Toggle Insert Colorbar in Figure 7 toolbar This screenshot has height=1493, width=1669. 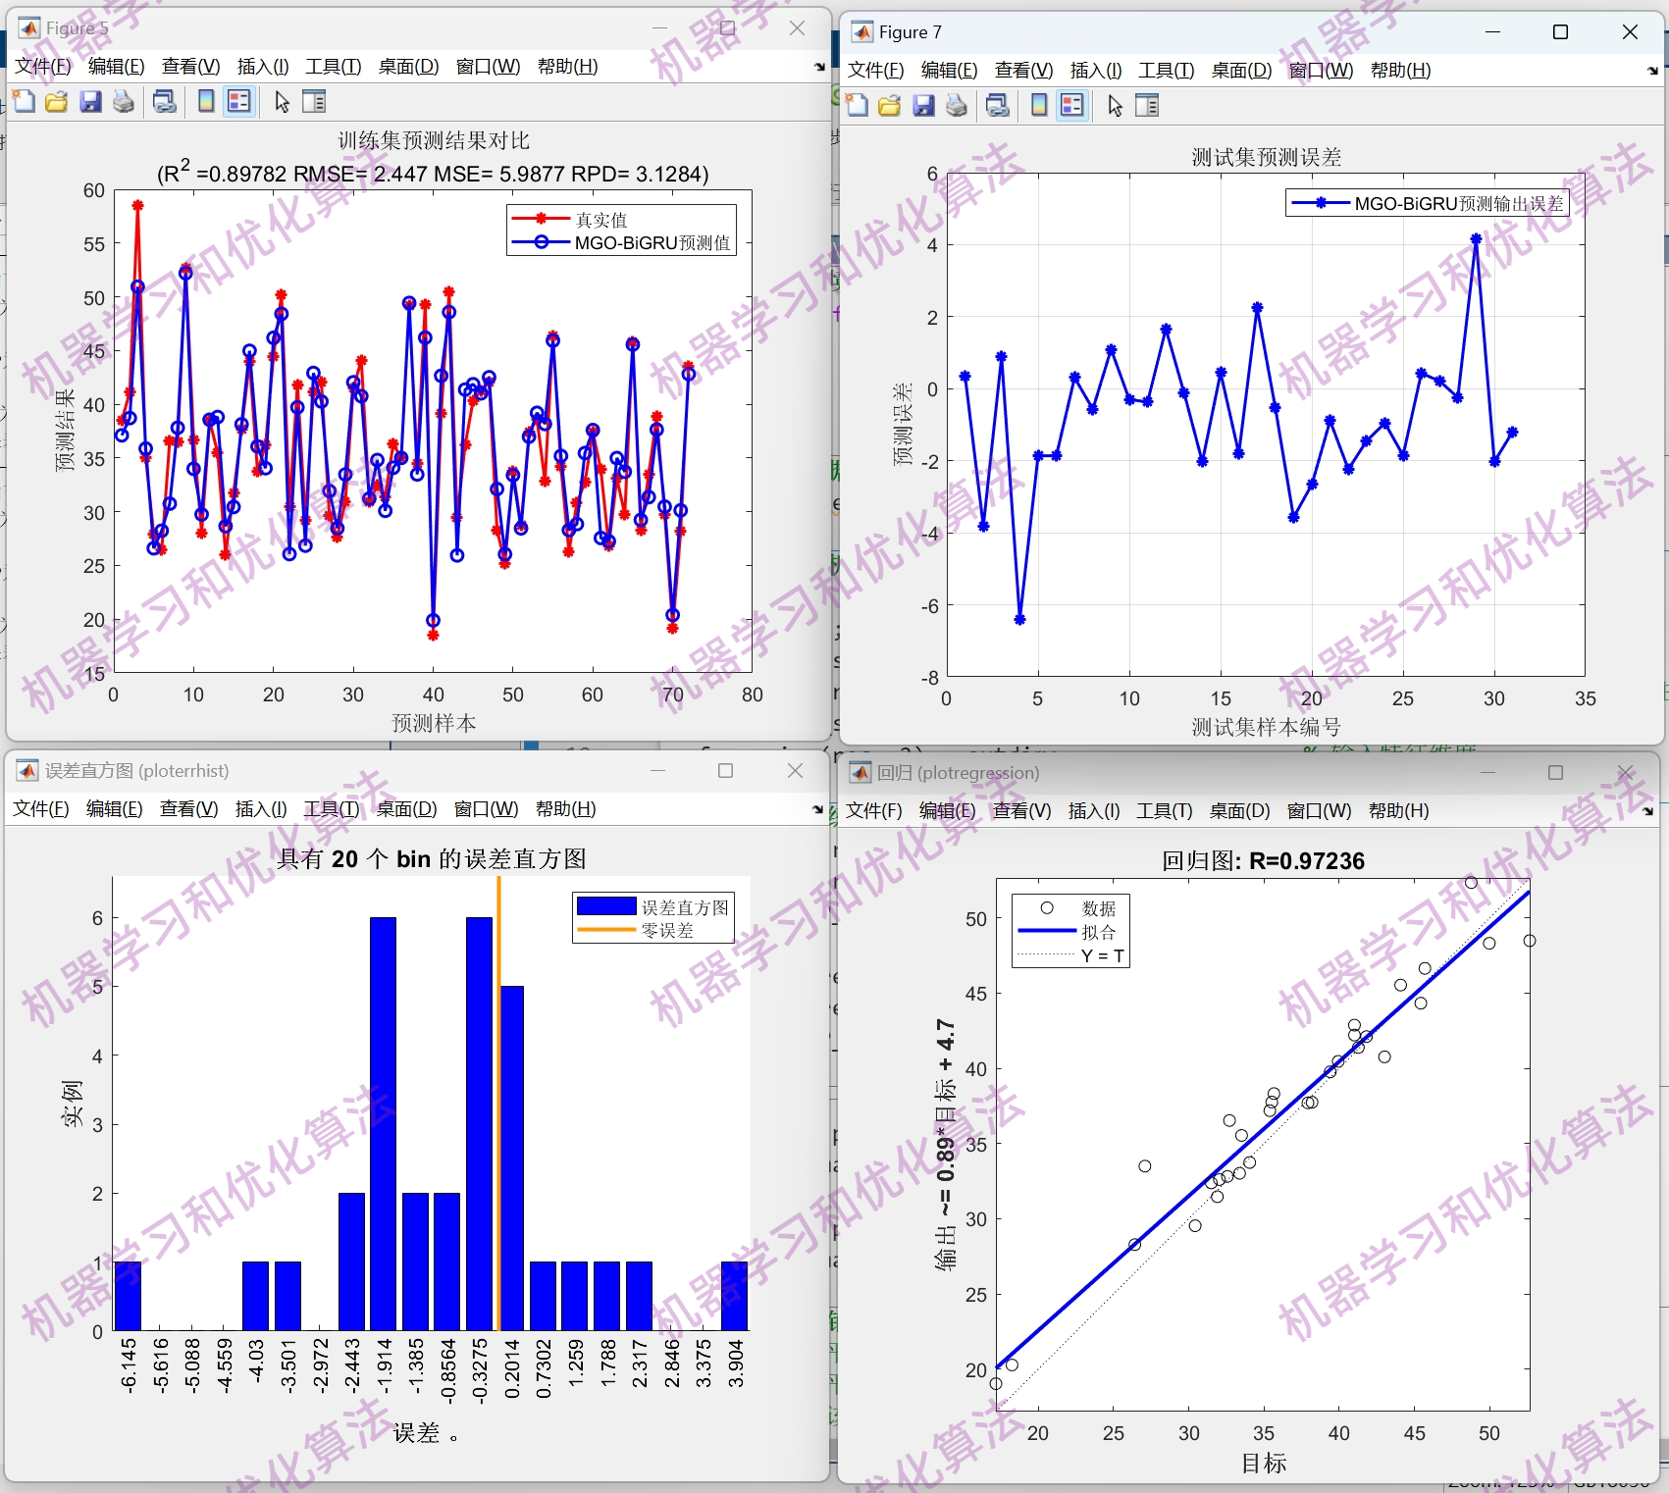[x=1039, y=105]
